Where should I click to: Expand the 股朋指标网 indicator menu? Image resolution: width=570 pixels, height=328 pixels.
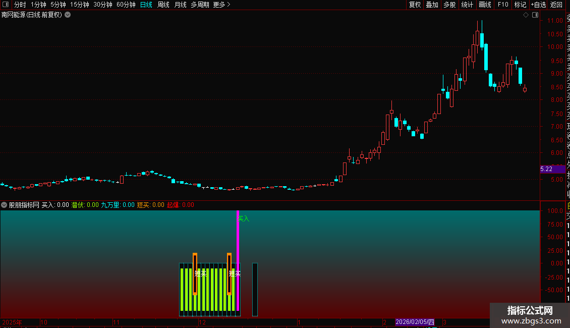[x=4, y=205]
